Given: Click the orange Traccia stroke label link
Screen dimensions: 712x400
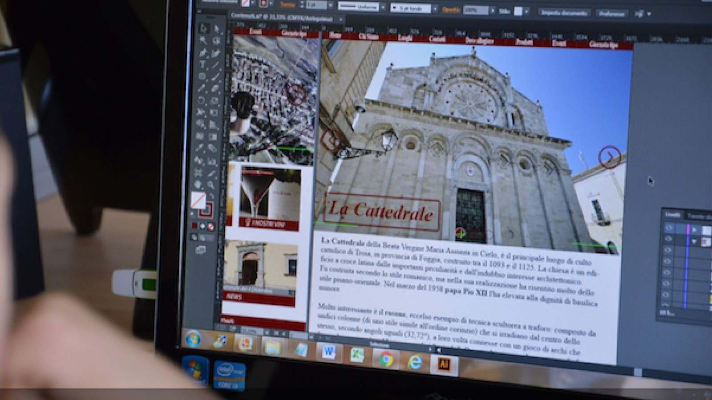Looking at the screenshot, I should [287, 4].
